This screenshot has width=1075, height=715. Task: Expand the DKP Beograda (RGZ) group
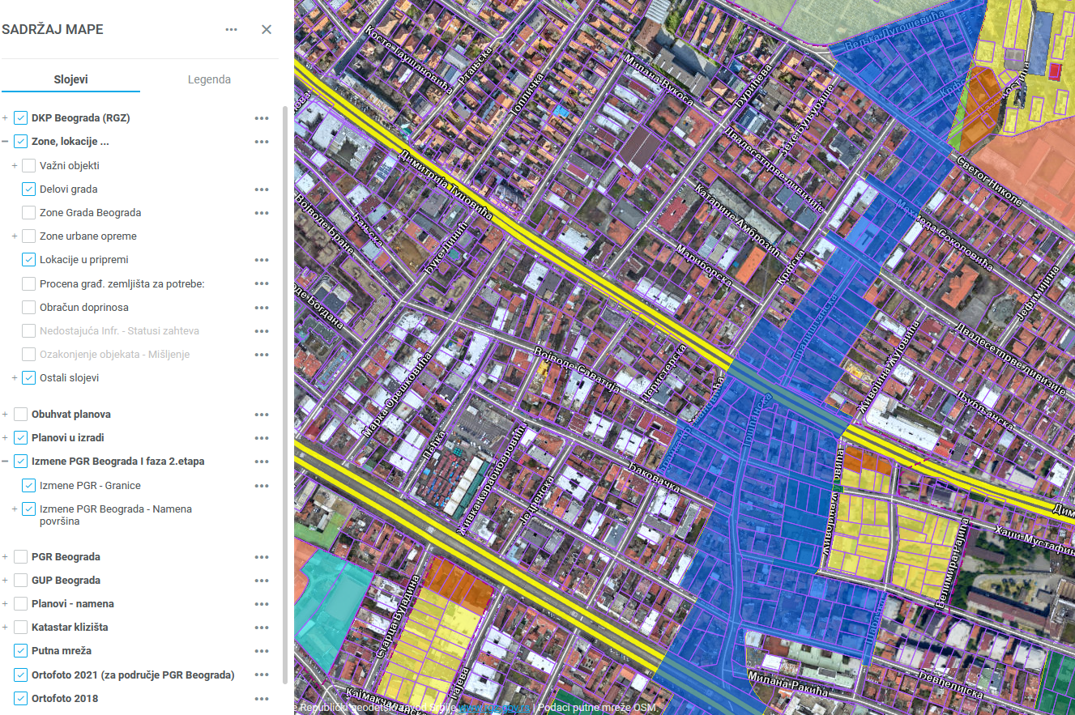point(5,118)
